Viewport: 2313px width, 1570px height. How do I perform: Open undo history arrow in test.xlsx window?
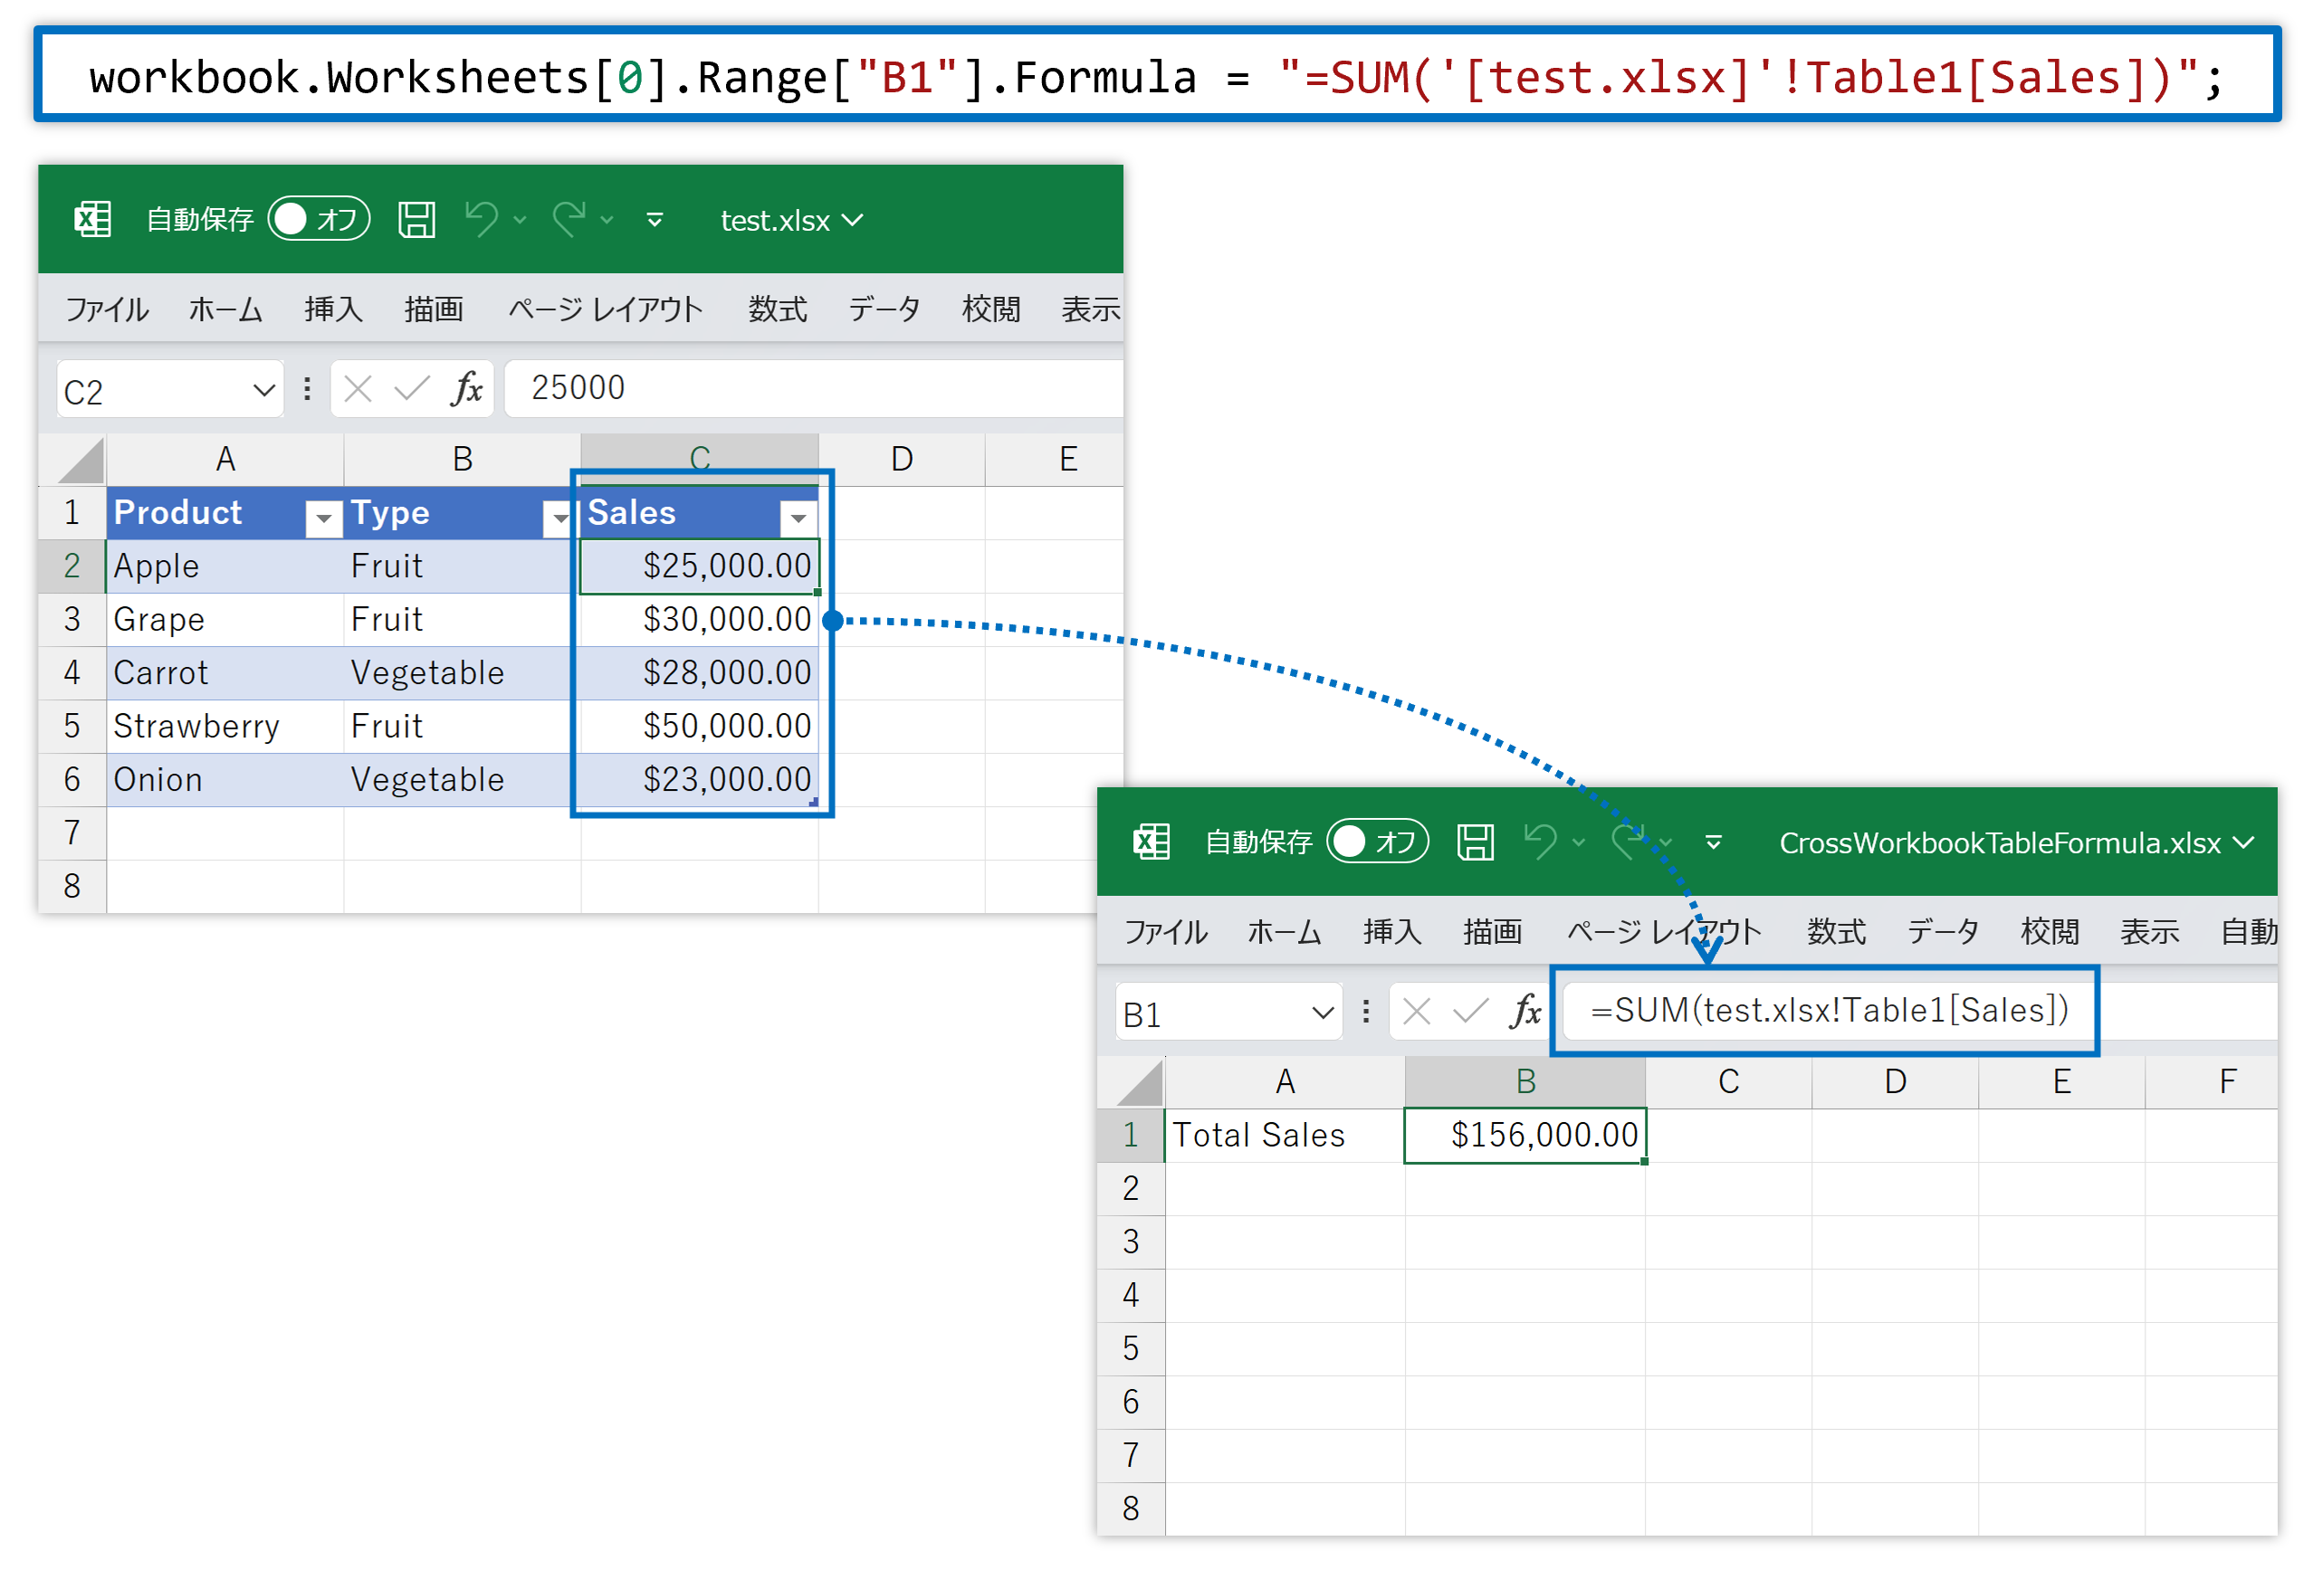point(520,220)
